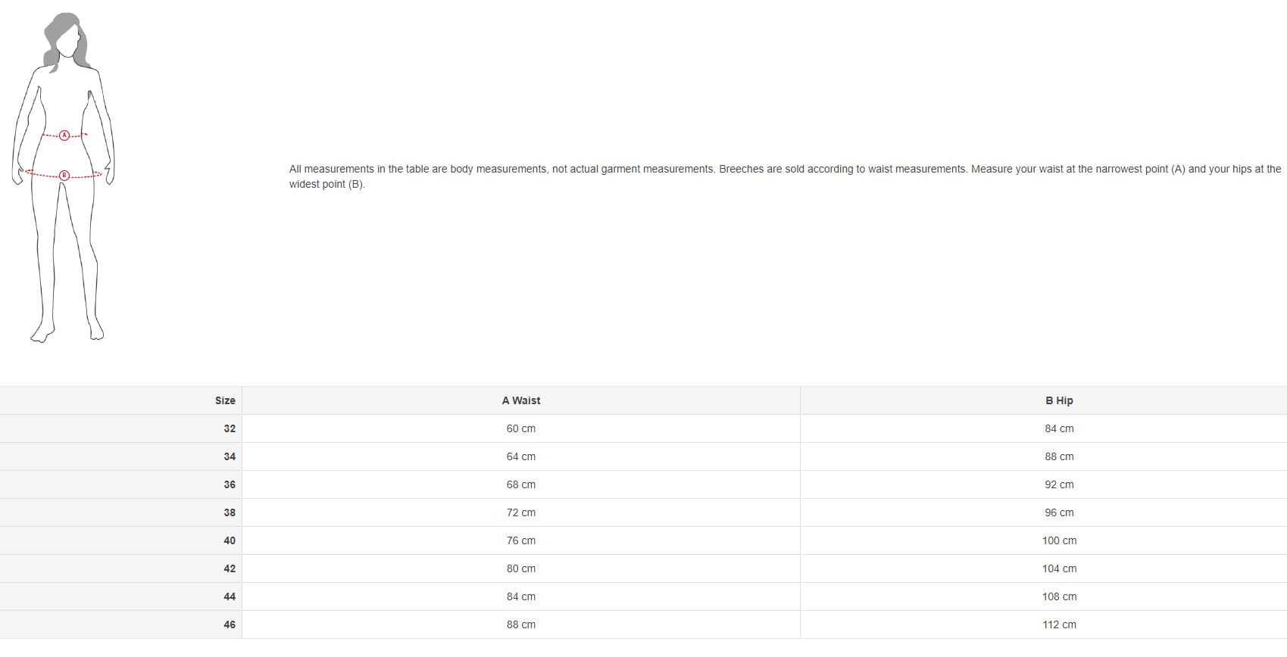Click size 44 row label

(230, 596)
